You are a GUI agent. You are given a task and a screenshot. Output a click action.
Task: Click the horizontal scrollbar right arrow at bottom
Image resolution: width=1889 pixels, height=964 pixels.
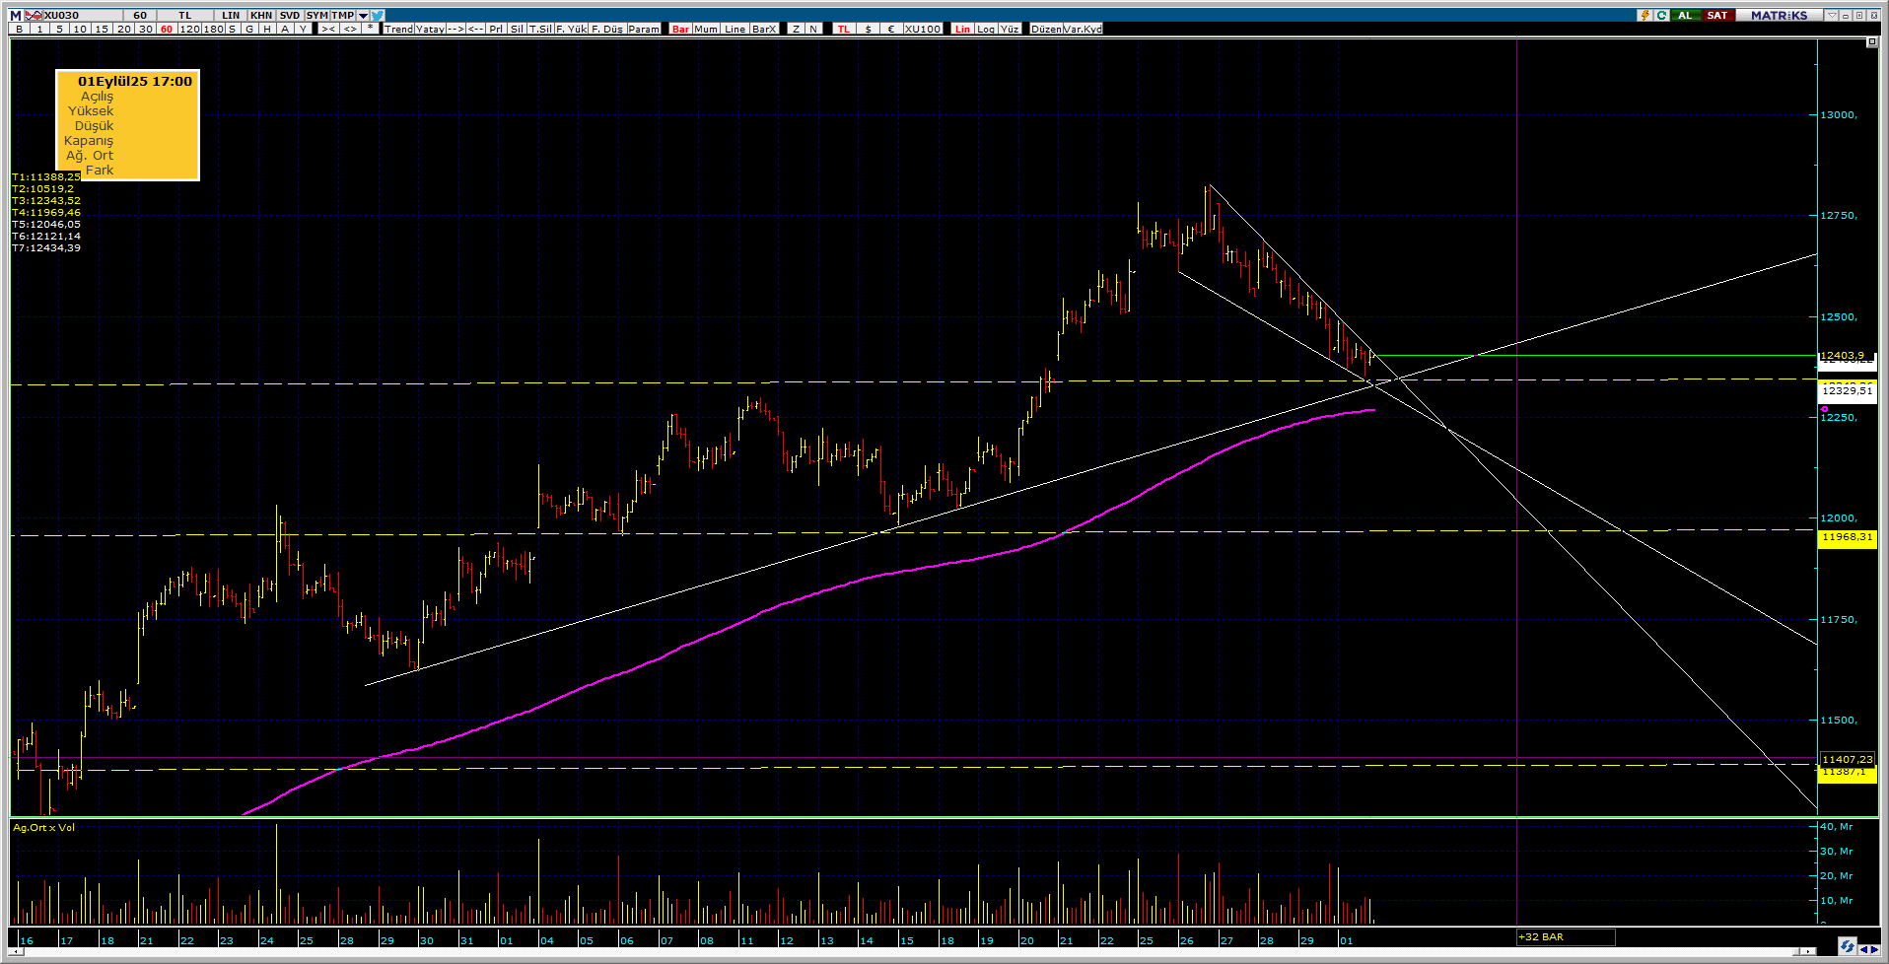coord(1807,951)
